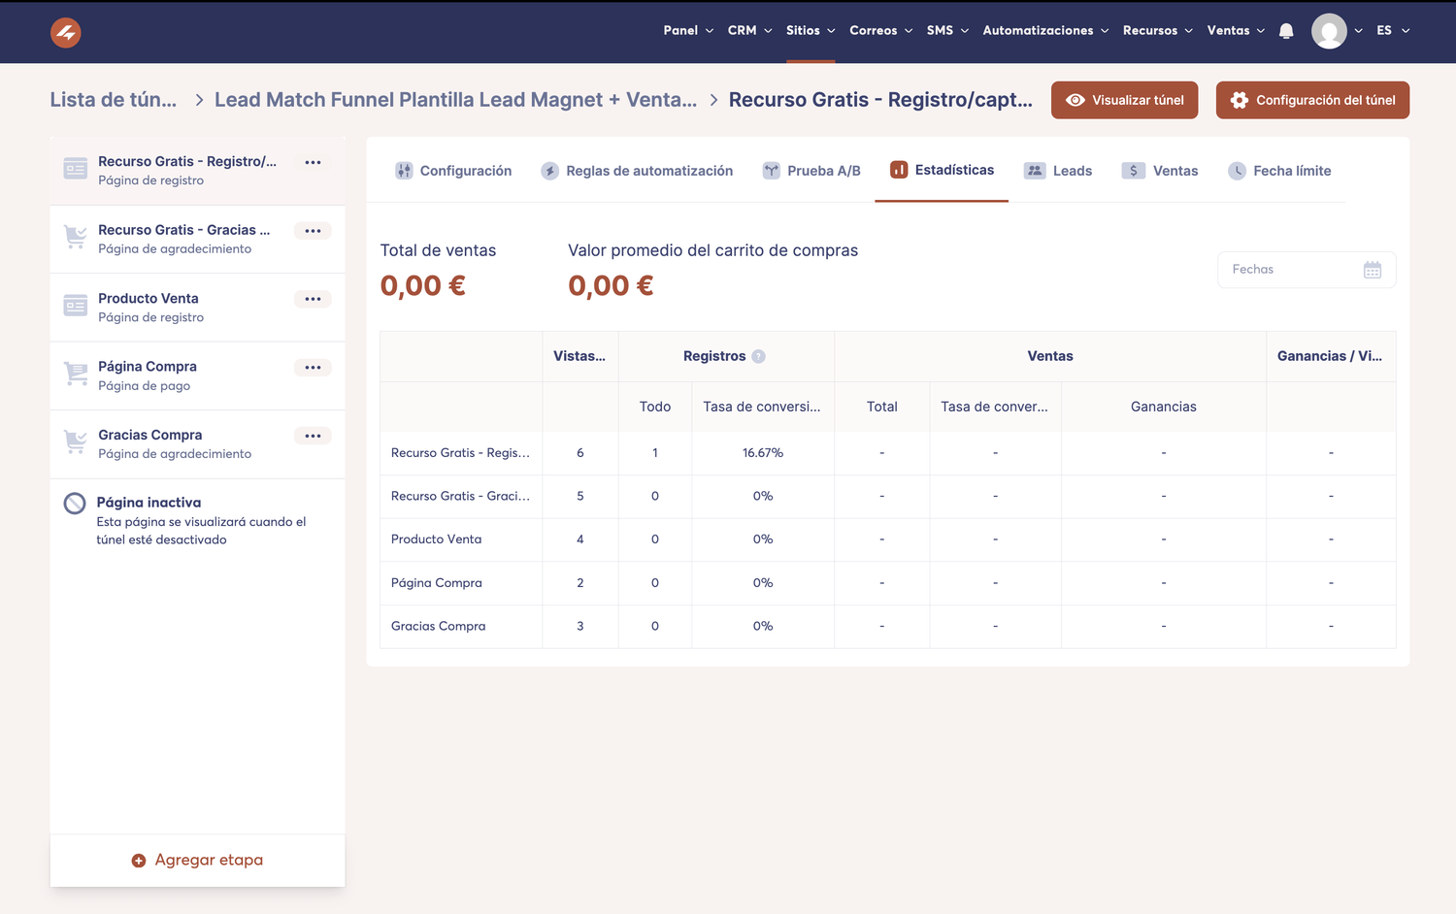Click the Fecha límite clock icon
The height and width of the screenshot is (914, 1456).
1237,171
